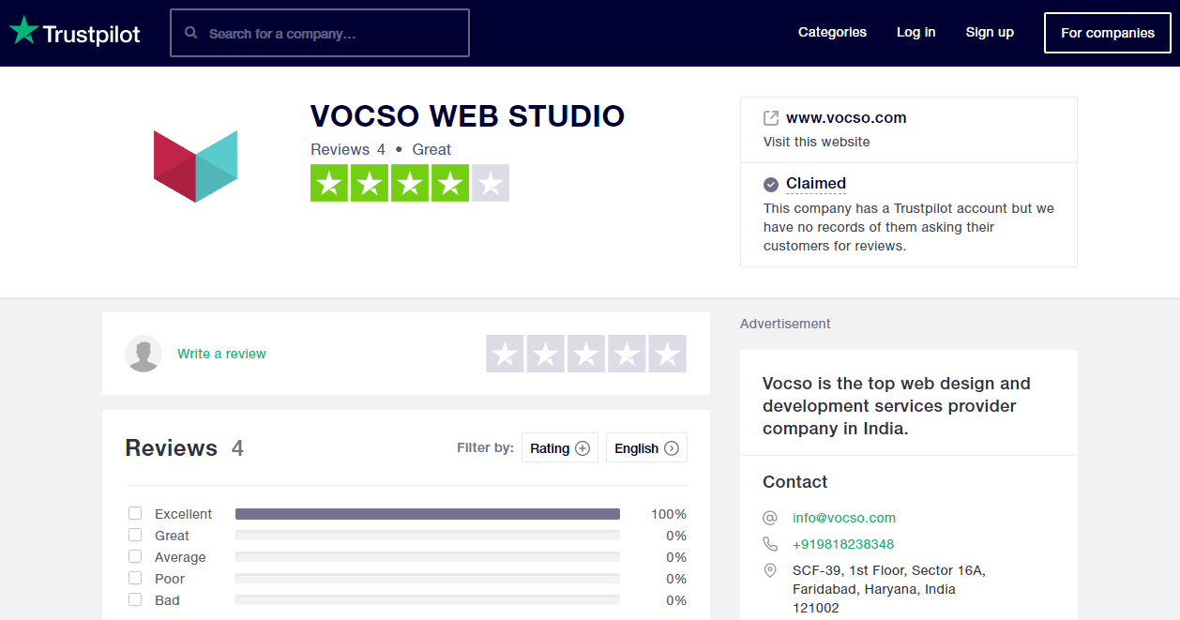1180x620 pixels.
Task: Click the VOCSO company logo thumbnail
Action: pyautogui.click(x=195, y=166)
